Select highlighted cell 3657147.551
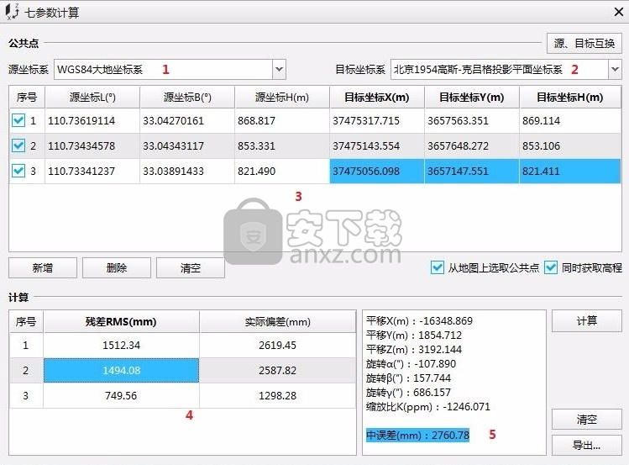 pos(472,171)
